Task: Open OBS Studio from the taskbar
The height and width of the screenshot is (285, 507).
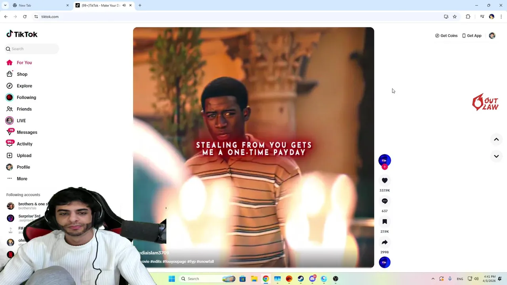Action: point(335,279)
